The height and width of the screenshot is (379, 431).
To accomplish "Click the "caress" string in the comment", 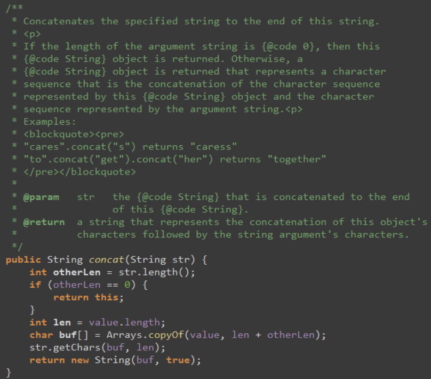I will coord(214,147).
